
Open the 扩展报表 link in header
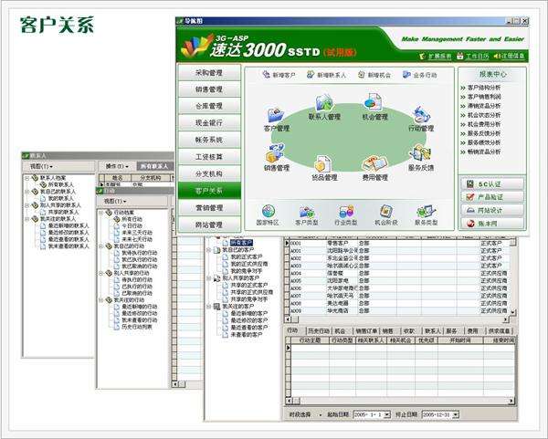pos(435,56)
